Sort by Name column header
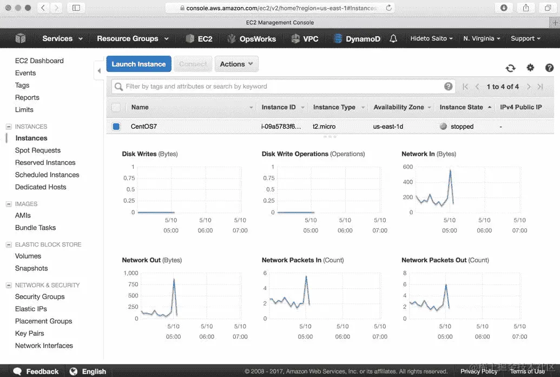Screen dimensions: 560x377 point(192,107)
